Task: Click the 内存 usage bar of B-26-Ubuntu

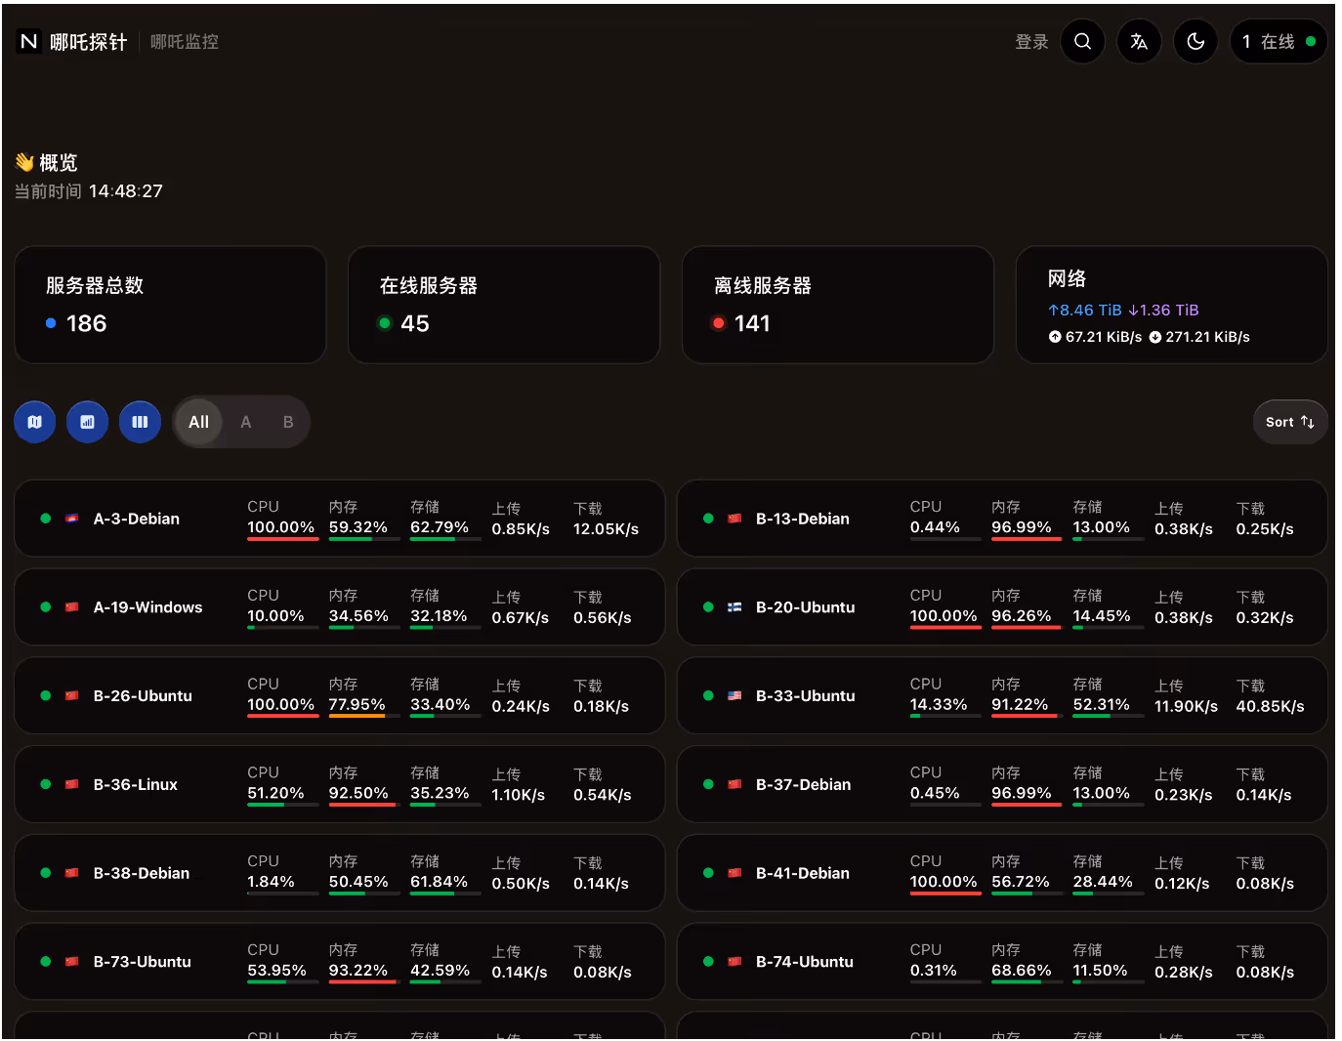Action: pos(364,716)
